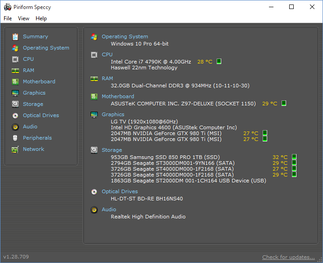Click the HL-DT-ST BD-RE BH16NS40 line
This screenshot has height=263, width=323.
pos(147,199)
